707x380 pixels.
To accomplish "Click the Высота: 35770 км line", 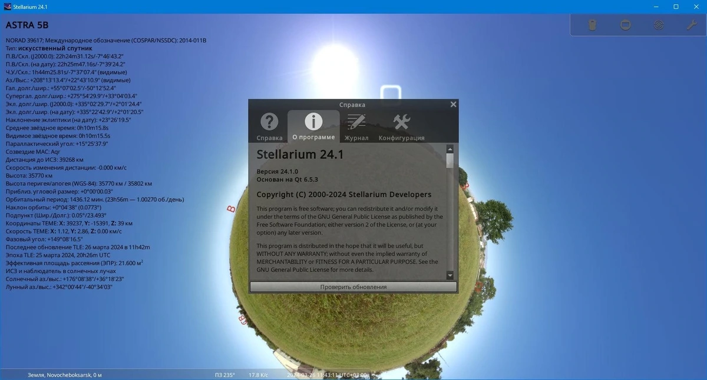I will click(x=29, y=175).
